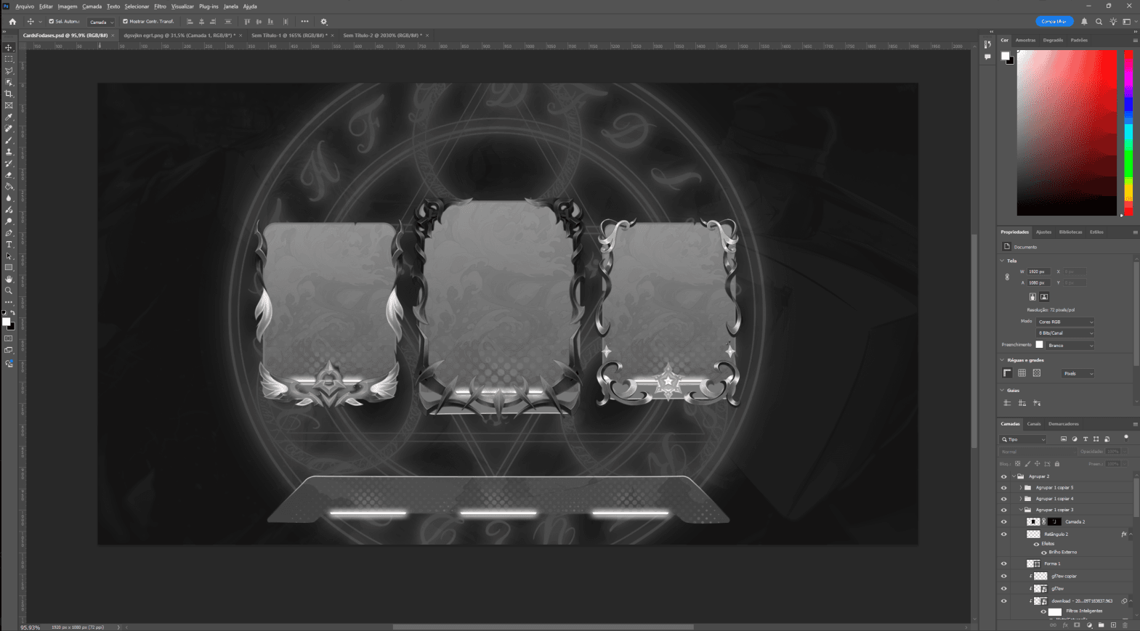This screenshot has height=631, width=1140.
Task: Align top edges in options bar
Action: 247,22
